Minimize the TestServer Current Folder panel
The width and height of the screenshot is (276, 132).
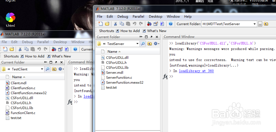[x=141, y=37]
